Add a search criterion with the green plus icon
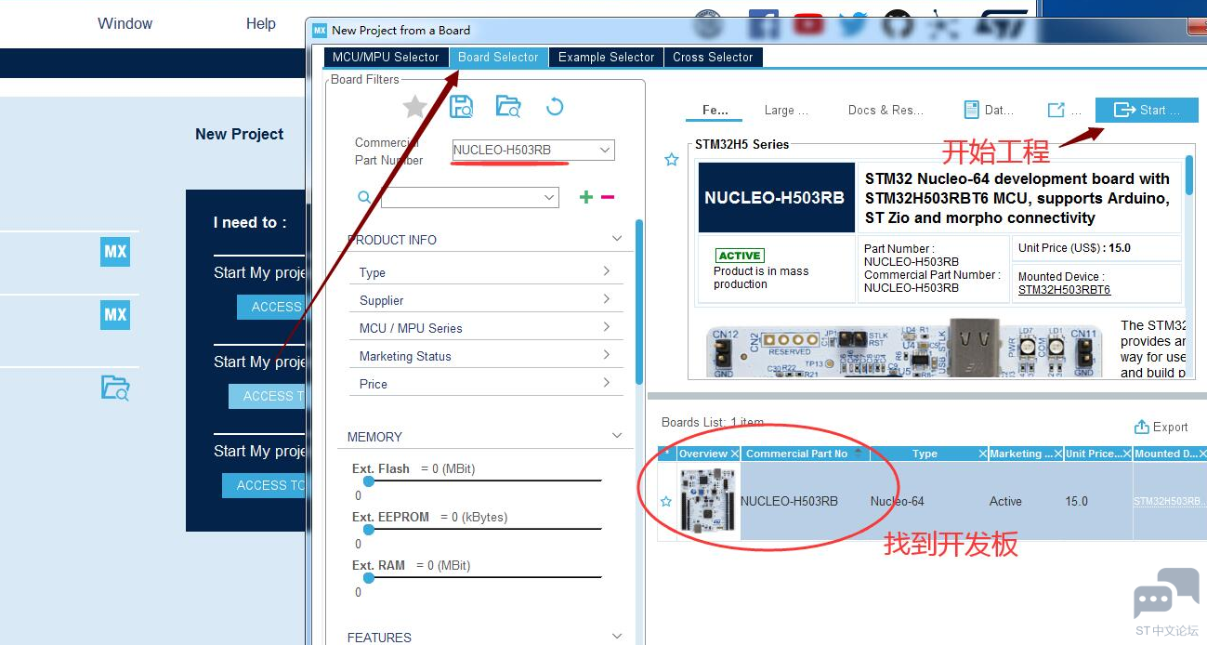1207x645 pixels. pos(586,197)
